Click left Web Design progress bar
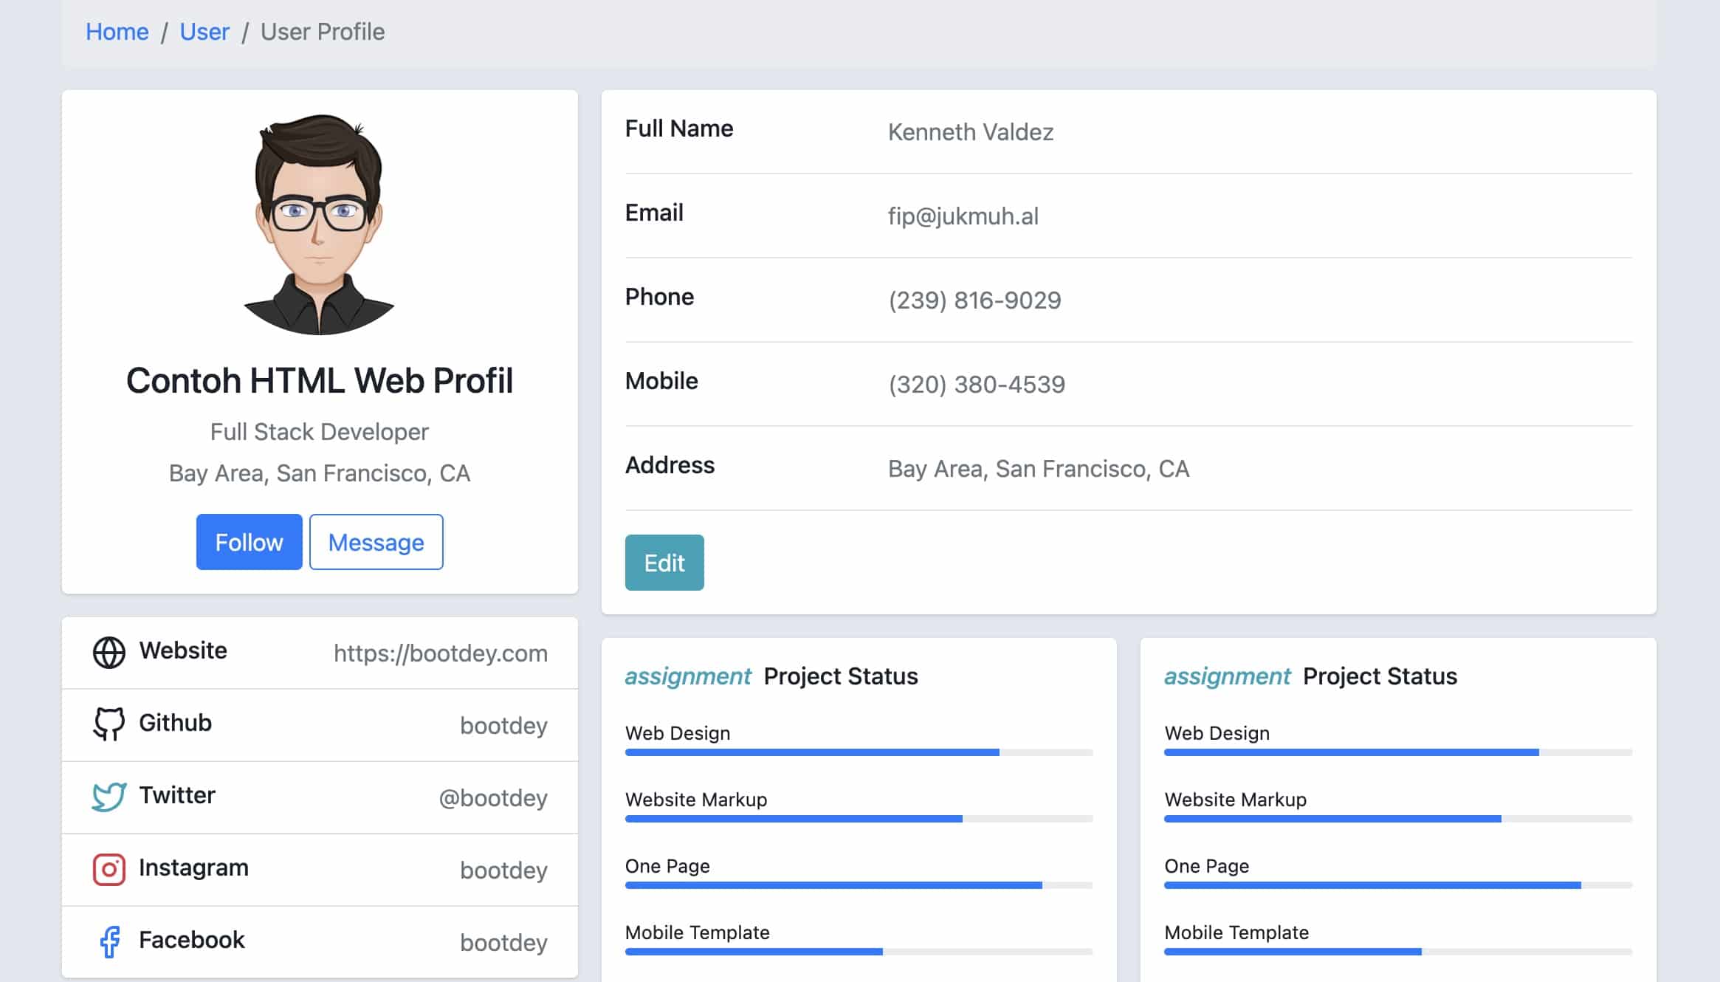Image resolution: width=1720 pixels, height=982 pixels. click(858, 752)
